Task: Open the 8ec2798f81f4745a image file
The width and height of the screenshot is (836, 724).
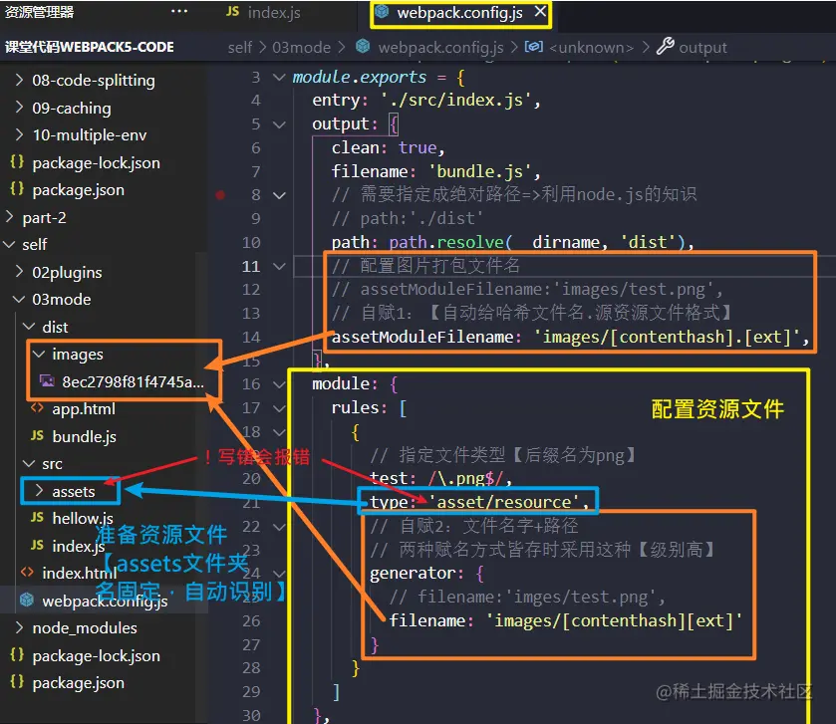Action: coord(133,382)
